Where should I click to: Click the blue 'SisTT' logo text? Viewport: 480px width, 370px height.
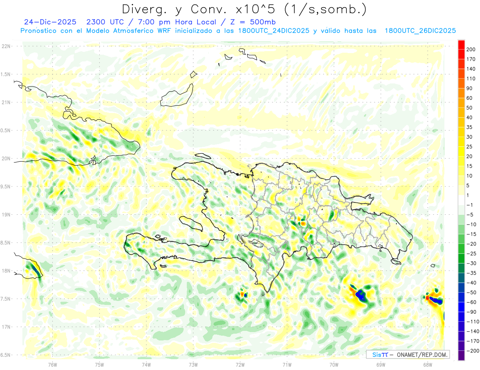pyautogui.click(x=380, y=354)
